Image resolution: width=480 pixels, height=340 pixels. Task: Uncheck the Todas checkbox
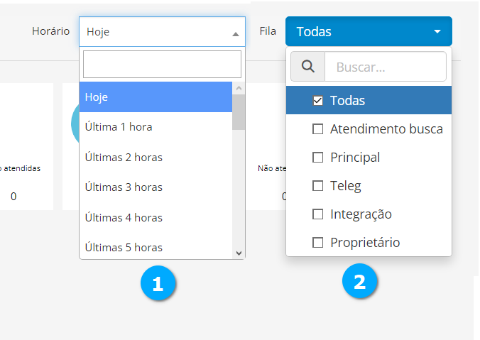point(318,101)
